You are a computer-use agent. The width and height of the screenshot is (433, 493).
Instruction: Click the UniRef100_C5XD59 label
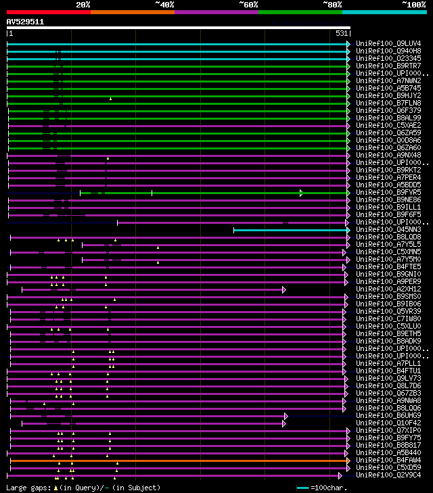[x=388, y=468]
